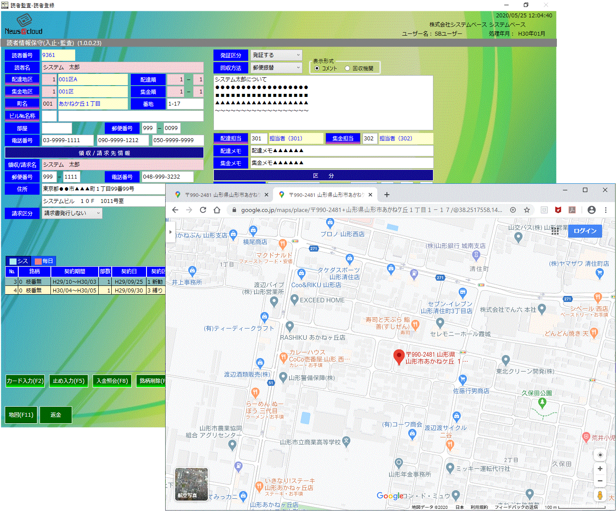Image resolution: width=616 pixels, height=511 pixels.
Task: Click the 山形警備保障 place marker
Action: [x=283, y=377]
